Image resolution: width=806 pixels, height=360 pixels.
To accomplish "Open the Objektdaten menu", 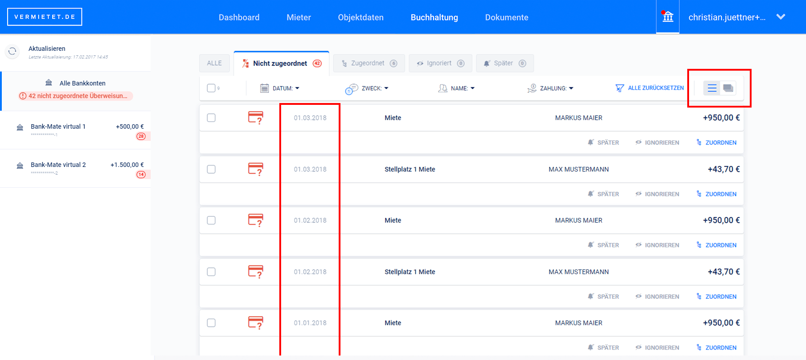I will point(361,17).
